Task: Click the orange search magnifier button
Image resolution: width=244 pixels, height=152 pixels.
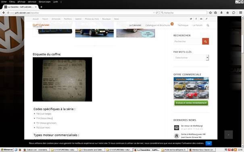Action: coord(205,41)
